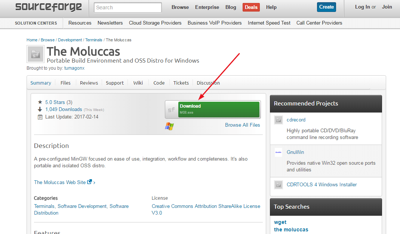This screenshot has height=234, width=400.
Task: Click the external link icon beside Web Site
Action: 89,182
